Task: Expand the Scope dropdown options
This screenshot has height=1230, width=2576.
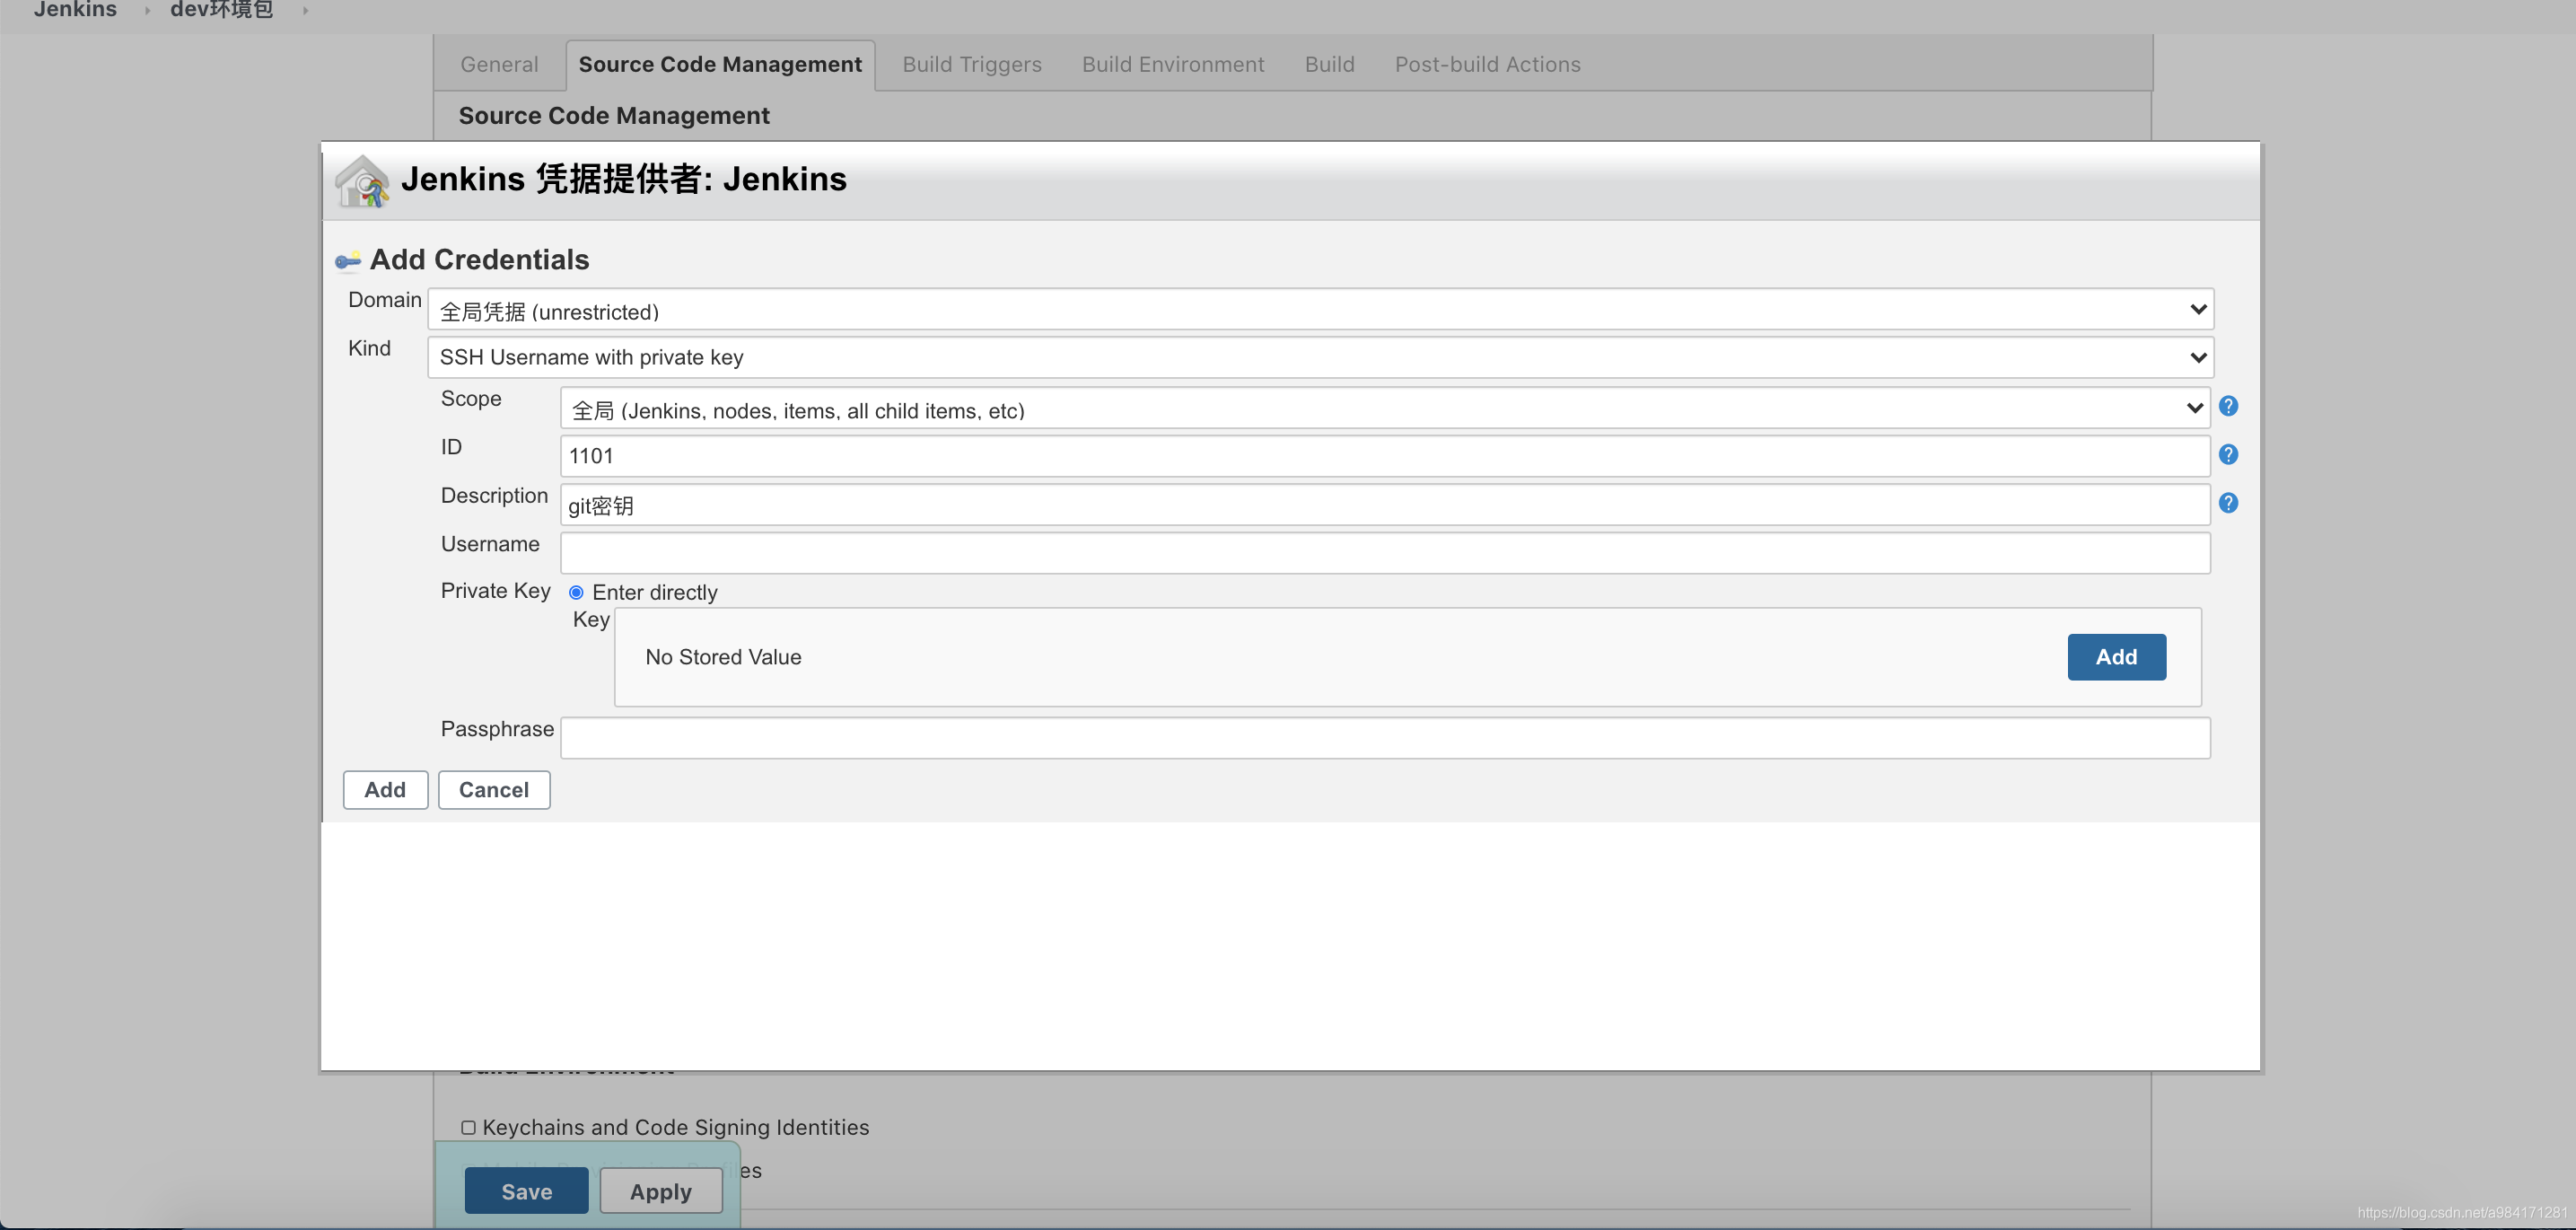Action: coord(2196,408)
